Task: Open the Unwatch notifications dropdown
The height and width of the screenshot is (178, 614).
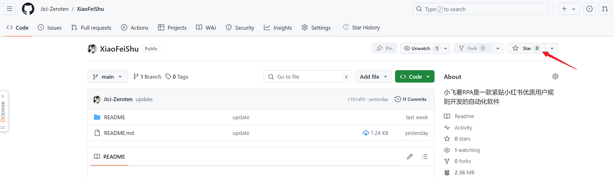Action: pos(425,48)
